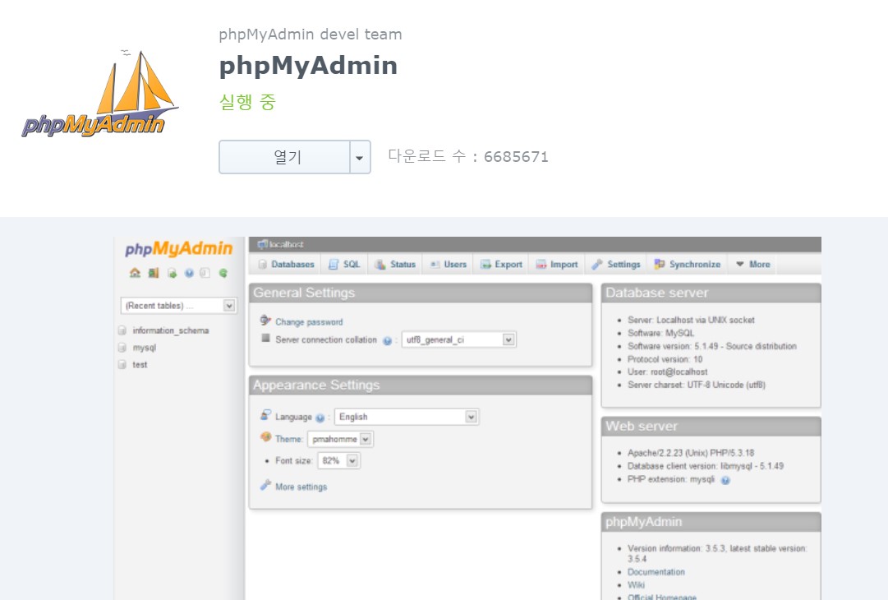The width and height of the screenshot is (888, 600).
Task: Switch to the SQL tab
Action: [345, 264]
